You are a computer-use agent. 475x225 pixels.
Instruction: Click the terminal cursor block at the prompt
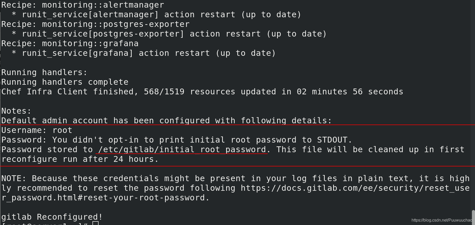tap(96, 223)
